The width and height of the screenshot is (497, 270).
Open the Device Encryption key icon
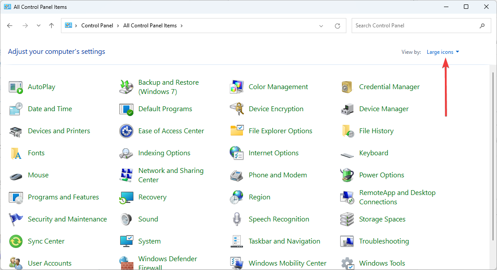(236, 109)
